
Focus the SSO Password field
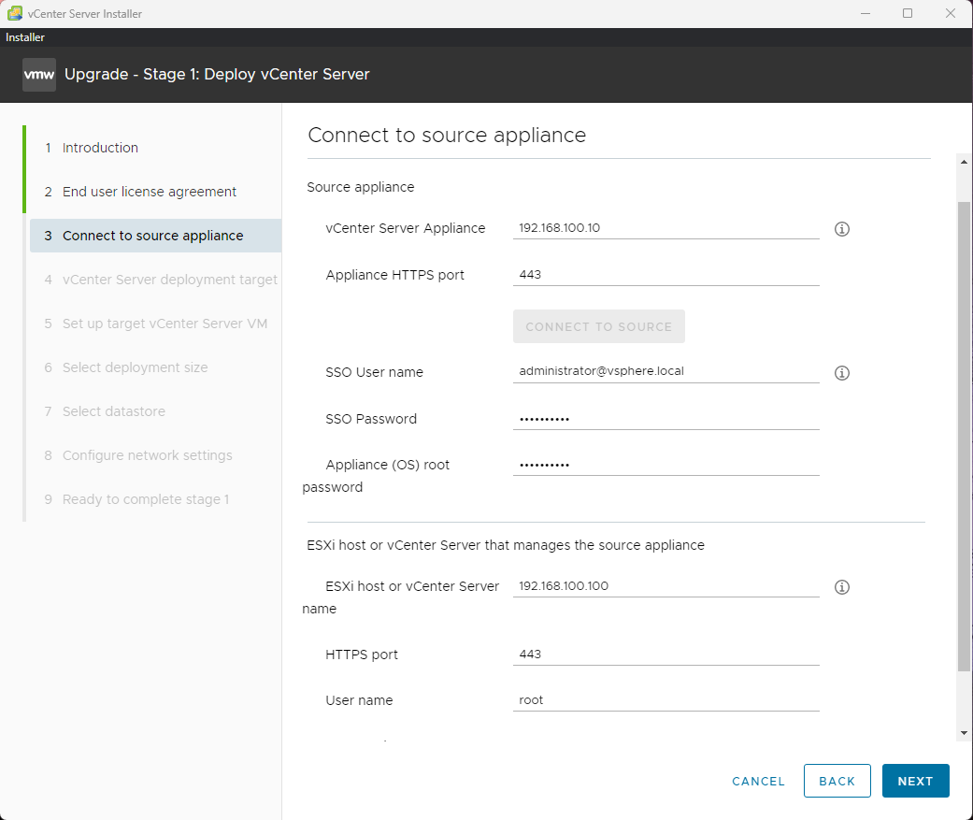[665, 419]
